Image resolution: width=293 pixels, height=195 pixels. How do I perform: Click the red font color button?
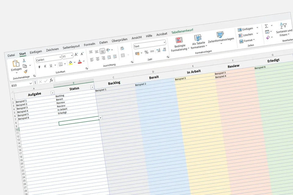(x=80, y=62)
